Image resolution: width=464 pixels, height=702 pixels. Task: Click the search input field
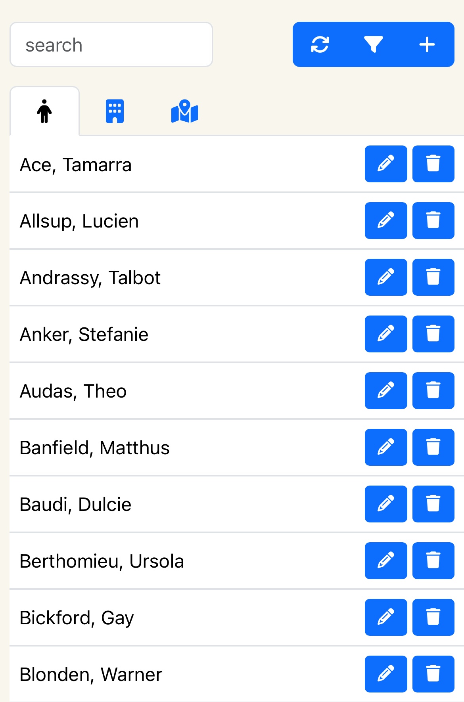(x=111, y=45)
